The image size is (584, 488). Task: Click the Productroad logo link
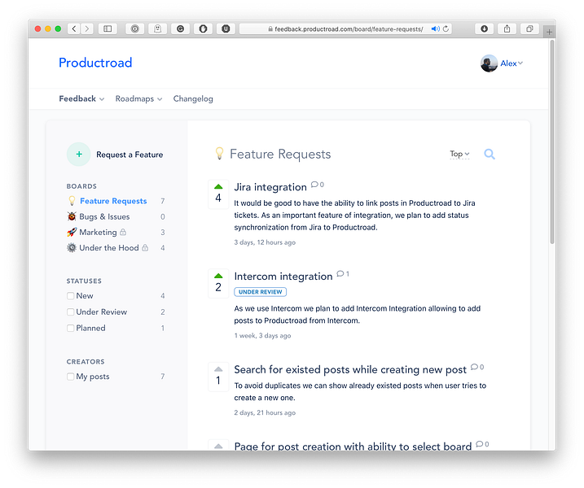[95, 63]
